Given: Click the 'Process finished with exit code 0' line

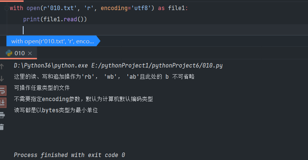Looking at the screenshot, I should 69,155.
